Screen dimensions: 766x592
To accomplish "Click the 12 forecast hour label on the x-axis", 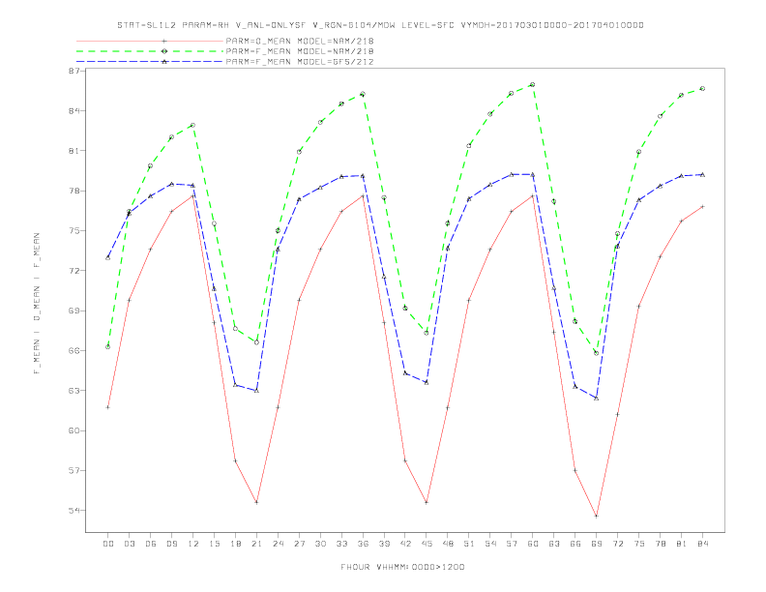I will (193, 544).
